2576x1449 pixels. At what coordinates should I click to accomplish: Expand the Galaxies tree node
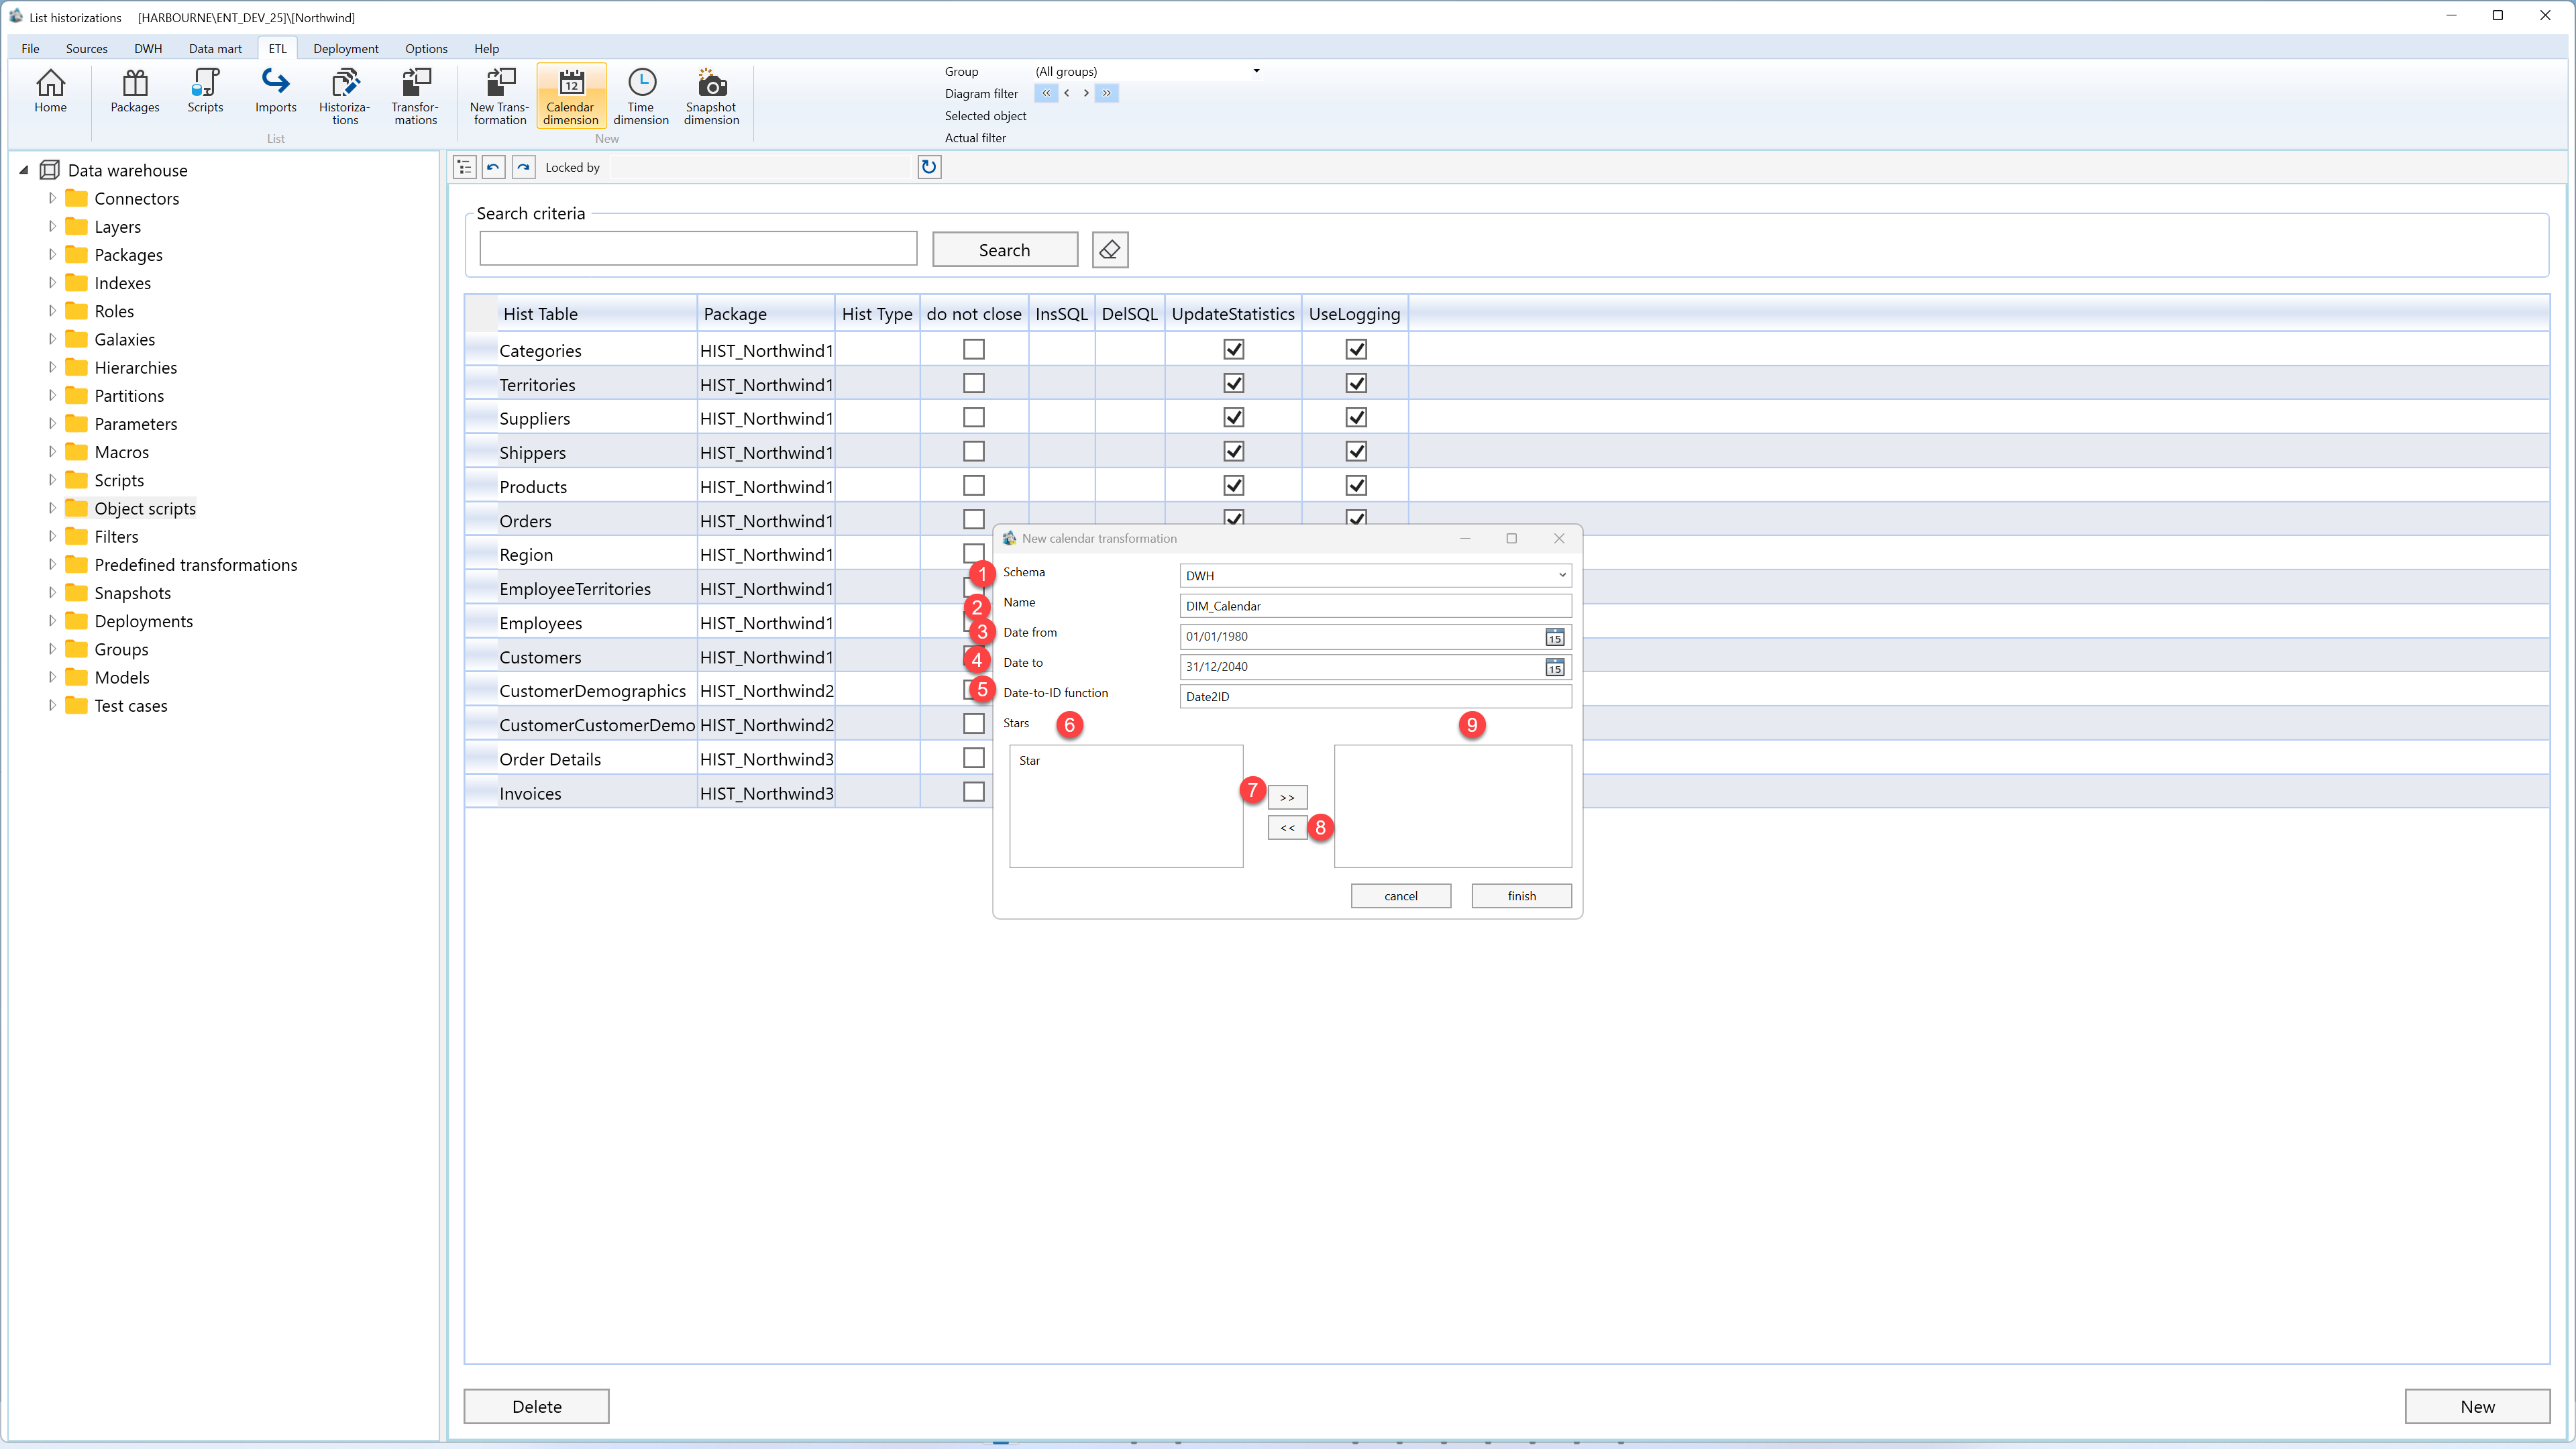pyautogui.click(x=52, y=339)
